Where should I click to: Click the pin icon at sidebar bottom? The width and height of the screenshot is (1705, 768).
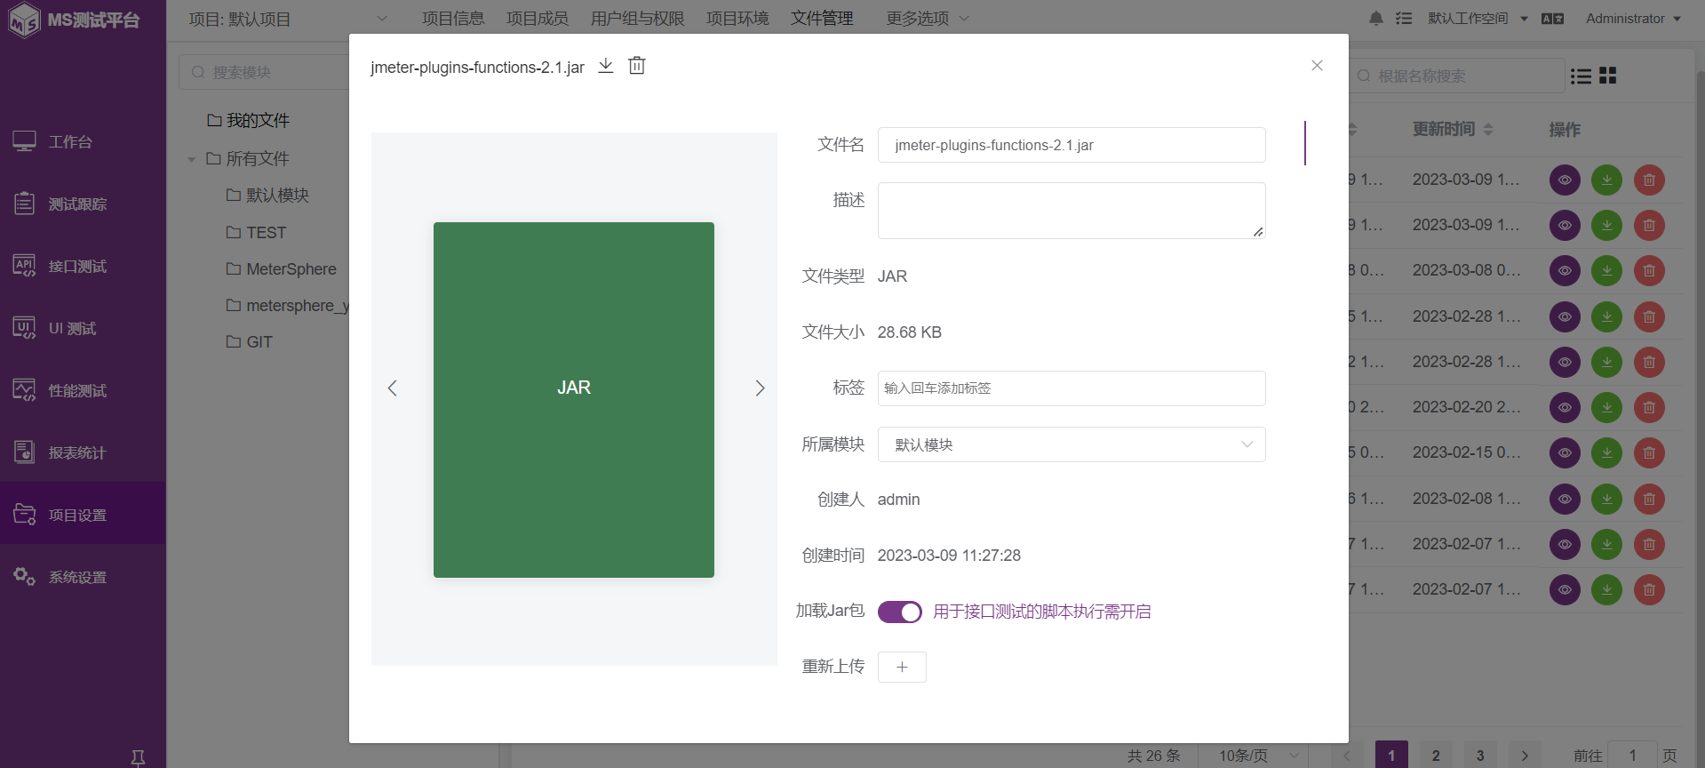coord(138,757)
